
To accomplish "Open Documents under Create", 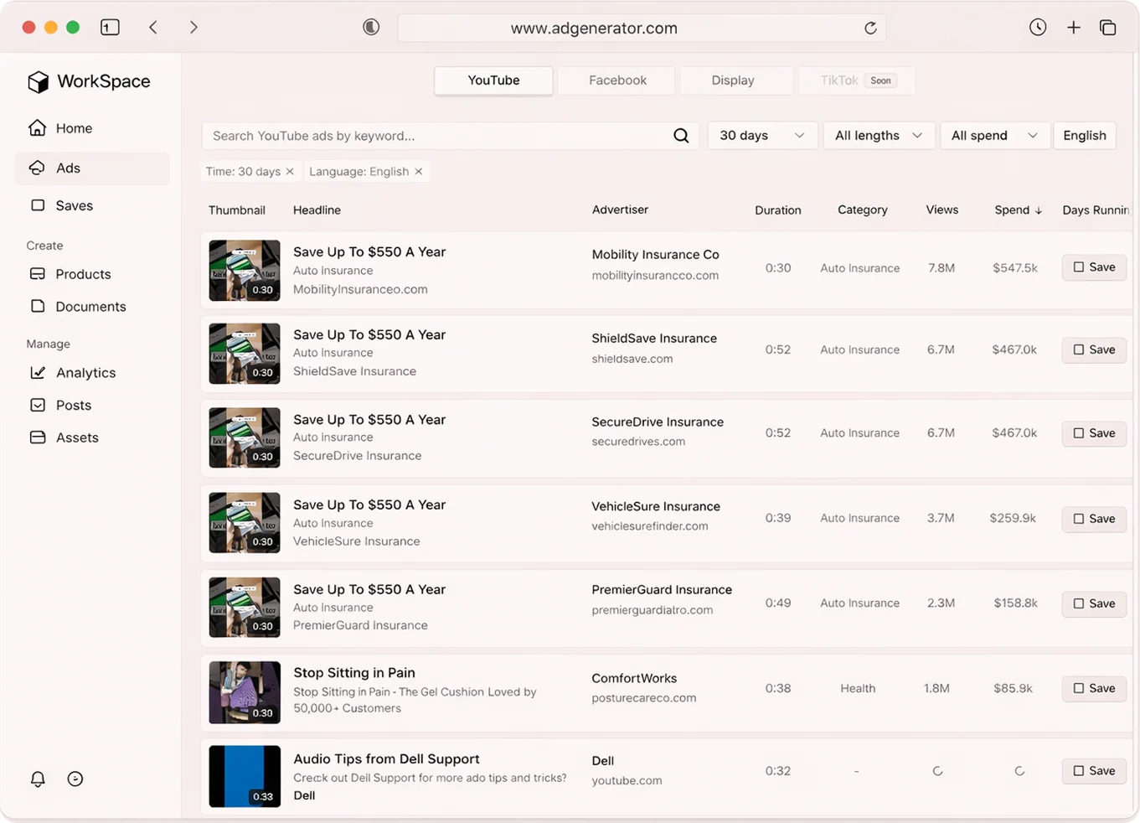I will pos(92,307).
